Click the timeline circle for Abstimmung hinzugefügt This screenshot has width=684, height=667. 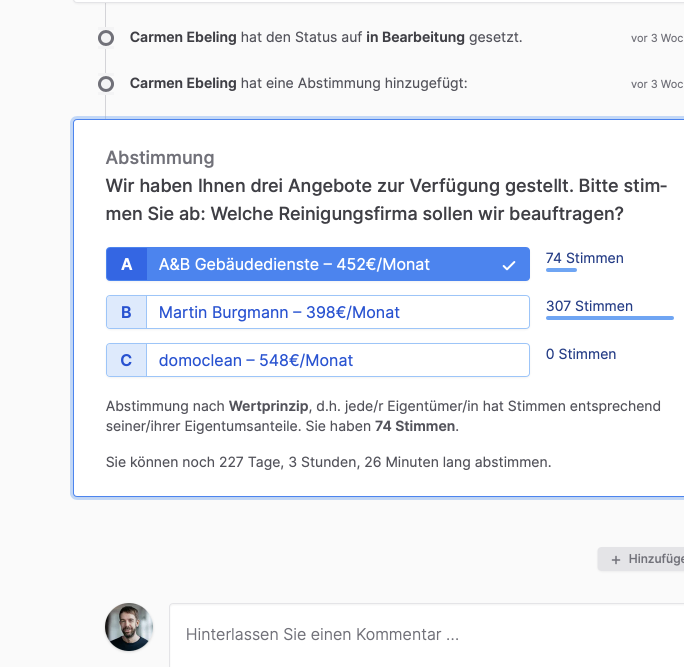tap(106, 84)
